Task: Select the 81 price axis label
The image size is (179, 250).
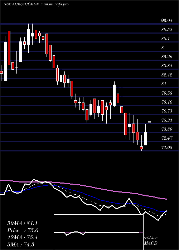Action: pos(164,84)
